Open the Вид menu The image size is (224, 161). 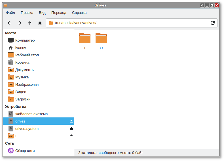click(x=42, y=13)
